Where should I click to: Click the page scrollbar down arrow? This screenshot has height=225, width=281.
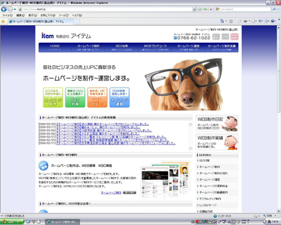[x=279, y=211]
